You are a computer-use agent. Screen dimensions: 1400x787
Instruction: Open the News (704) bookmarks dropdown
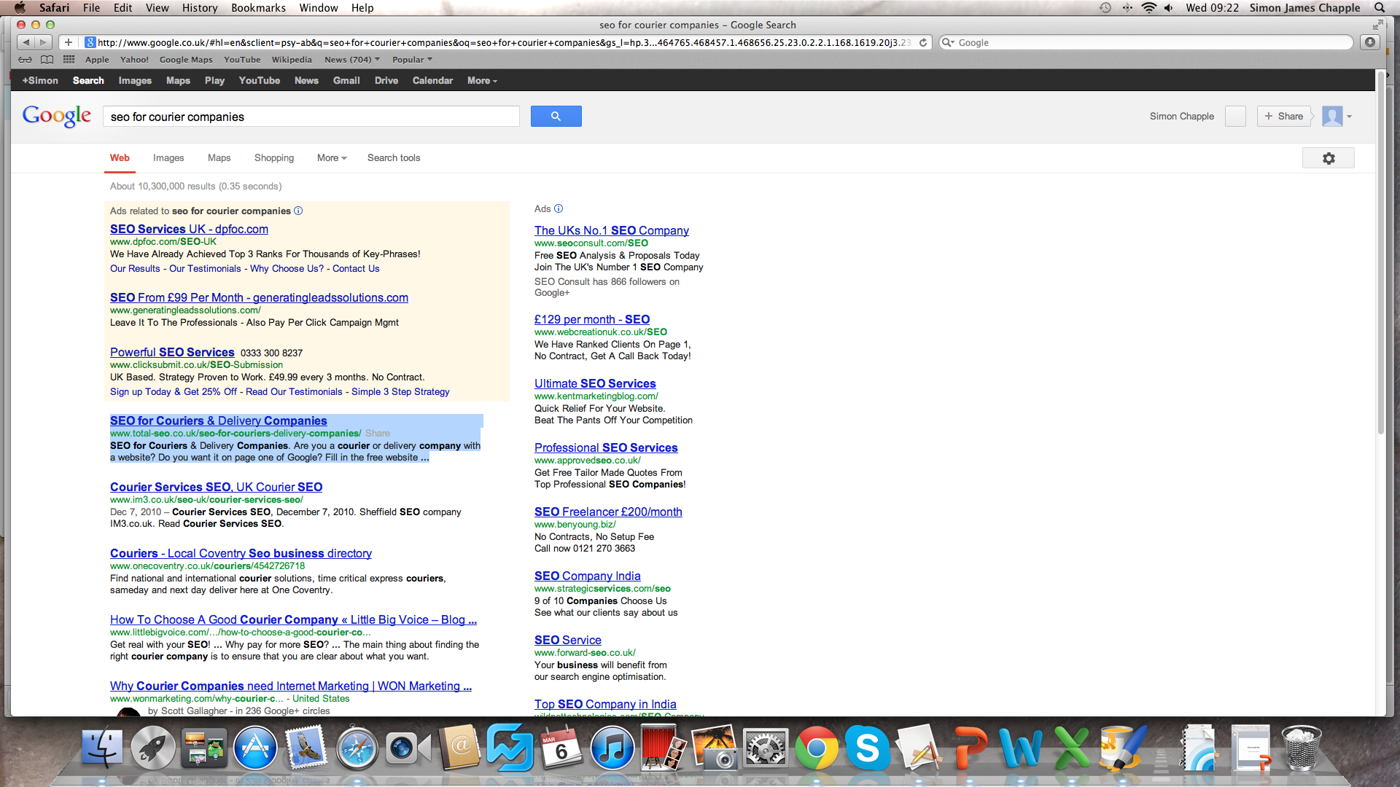tap(352, 60)
